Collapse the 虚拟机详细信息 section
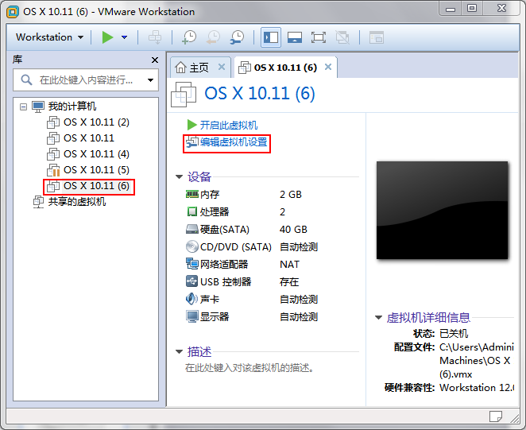The image size is (526, 430). click(x=378, y=318)
